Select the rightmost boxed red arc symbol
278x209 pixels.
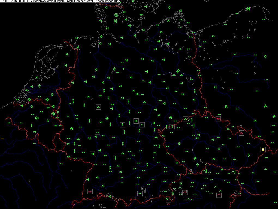pos(219,195)
